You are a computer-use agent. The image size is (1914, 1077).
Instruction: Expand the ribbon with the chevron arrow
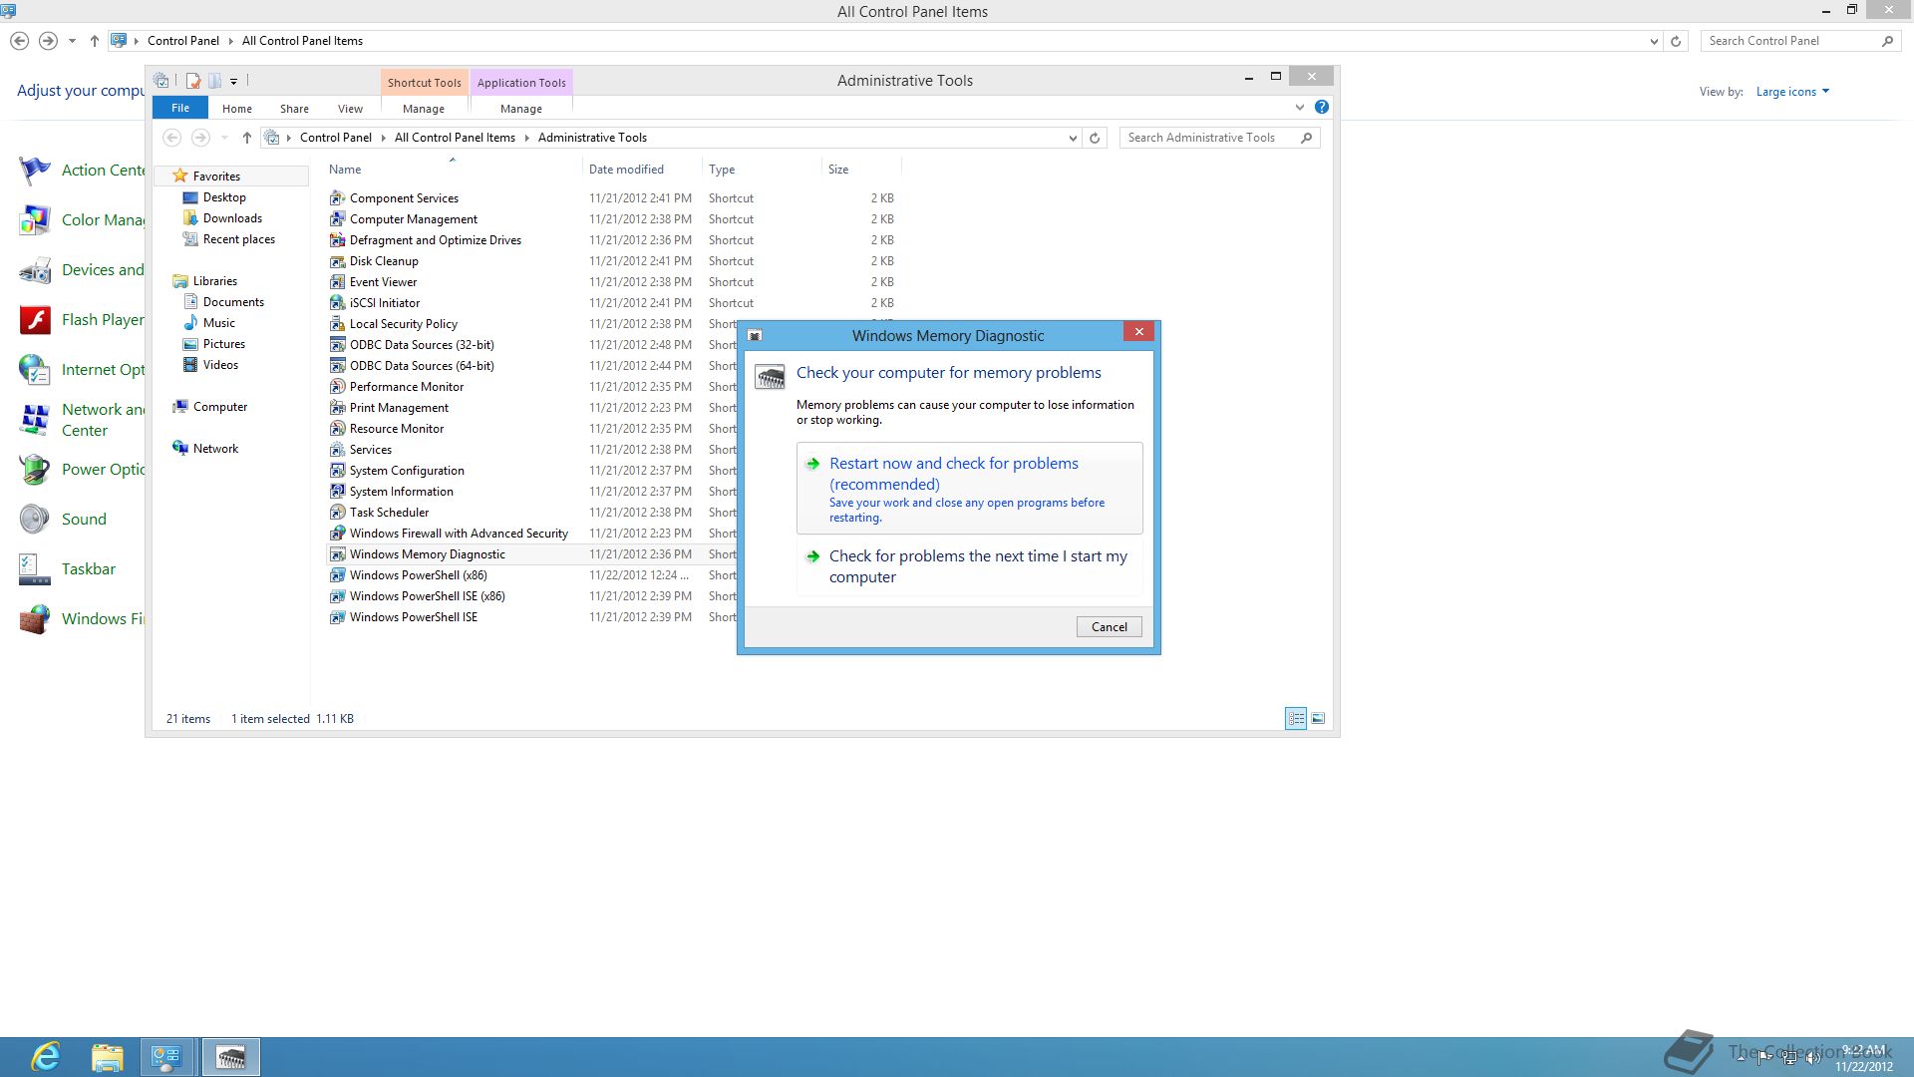[1300, 107]
